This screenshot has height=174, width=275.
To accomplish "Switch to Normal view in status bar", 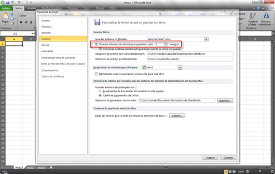I will [x=226, y=172].
